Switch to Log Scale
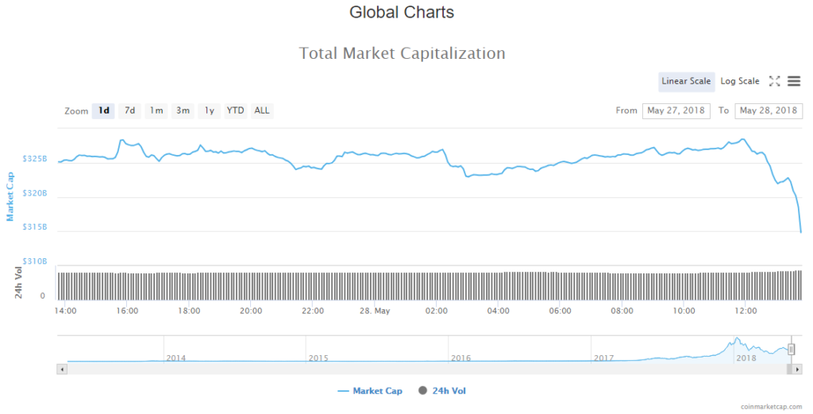 739,81
